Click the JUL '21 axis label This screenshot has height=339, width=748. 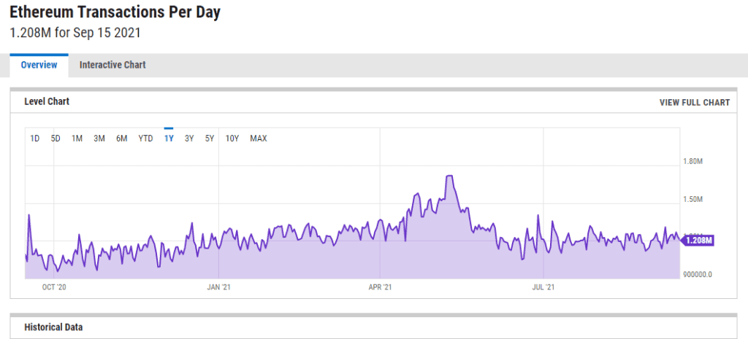coord(543,287)
